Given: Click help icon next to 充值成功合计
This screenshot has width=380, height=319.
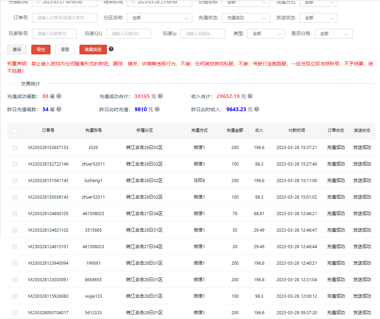Looking at the screenshot, I should click(x=160, y=96).
